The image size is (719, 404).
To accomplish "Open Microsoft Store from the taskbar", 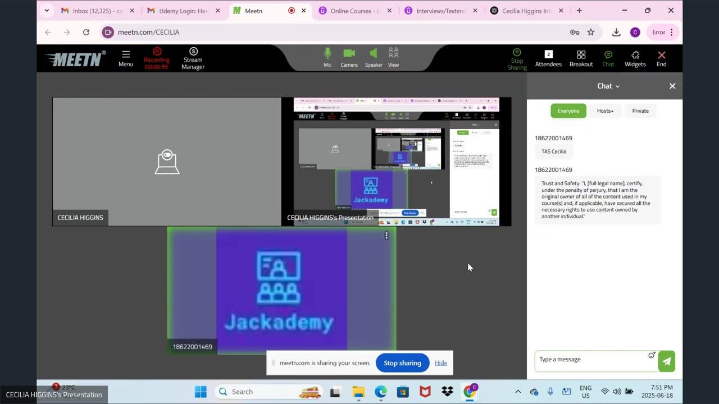I will click(403, 392).
